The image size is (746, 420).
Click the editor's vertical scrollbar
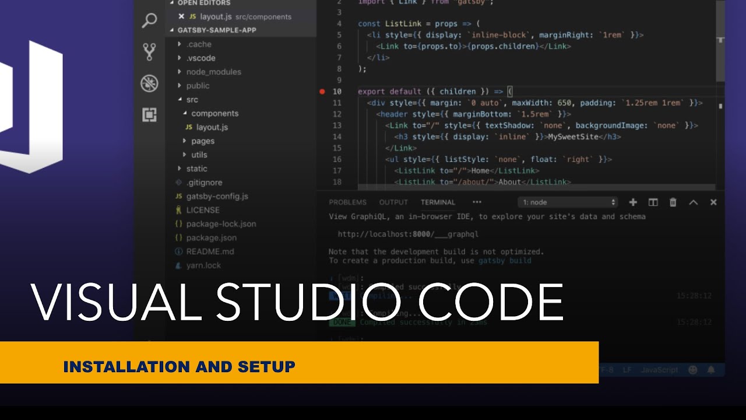(721, 41)
